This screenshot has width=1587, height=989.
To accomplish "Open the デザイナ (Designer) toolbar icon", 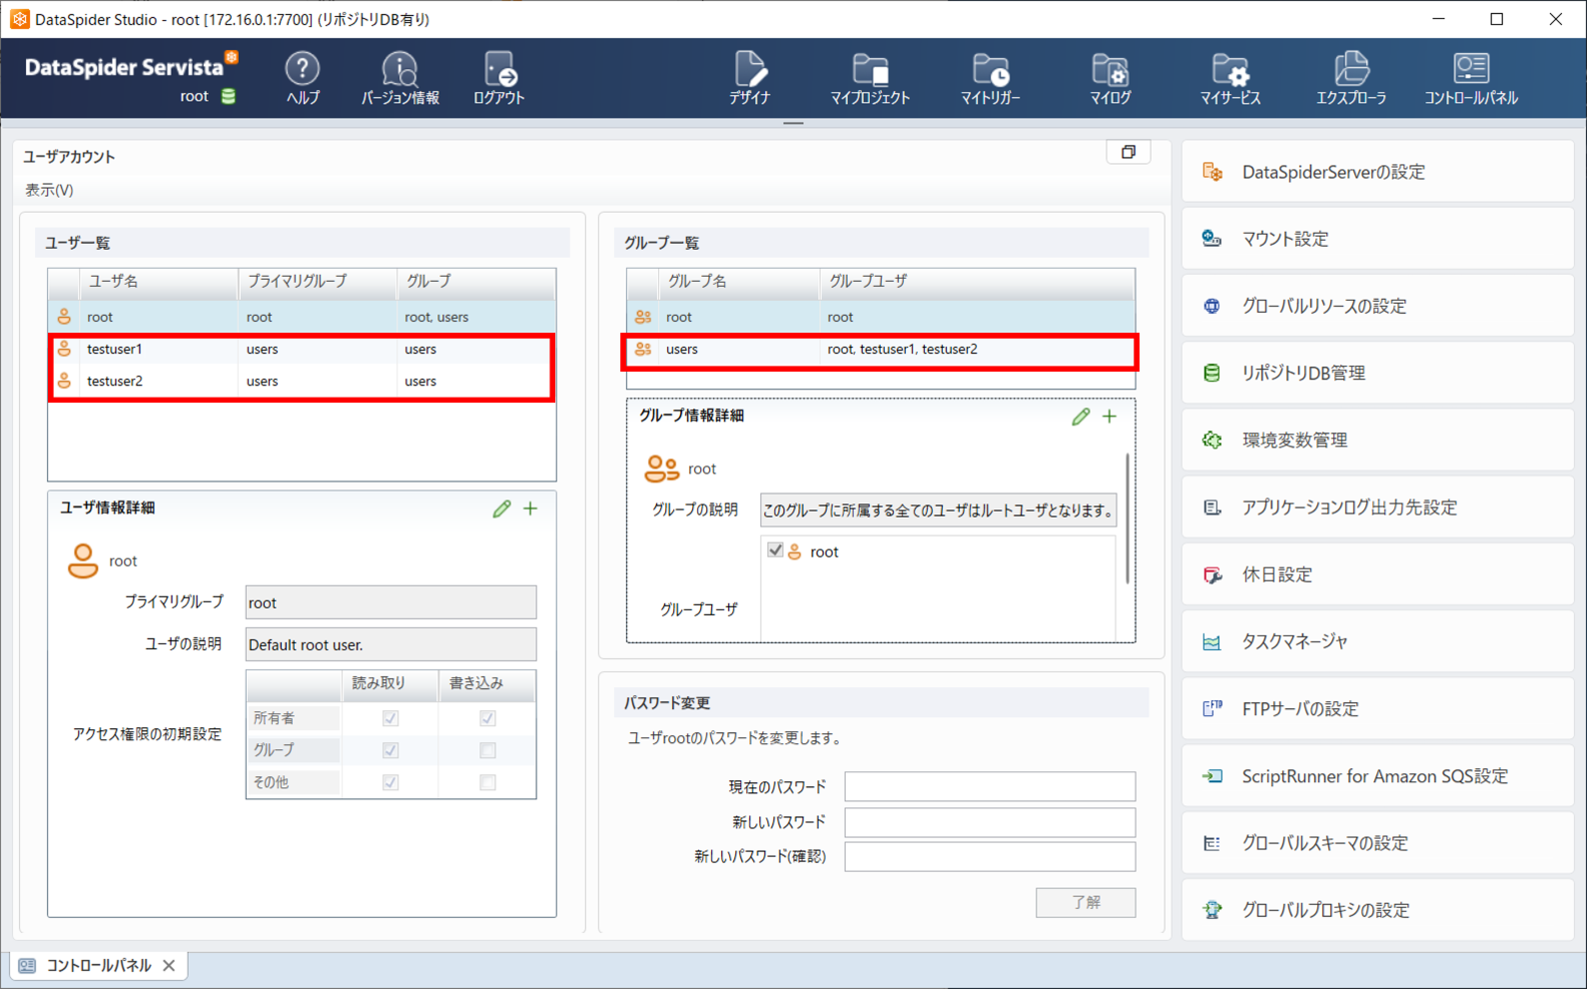I will (x=750, y=78).
